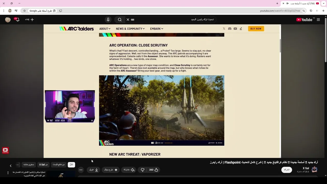Open more actions three-dot menu

81,170
